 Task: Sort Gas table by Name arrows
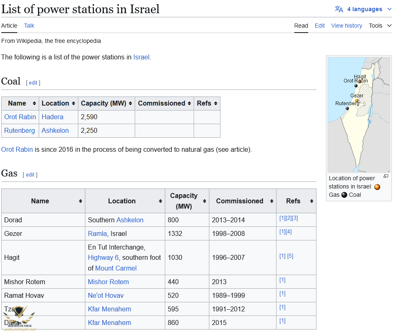pos(80,201)
